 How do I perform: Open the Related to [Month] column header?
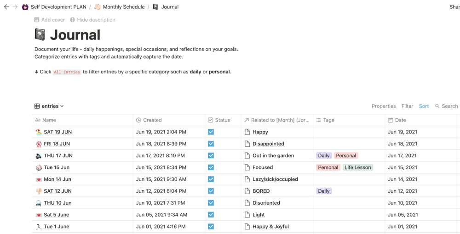pyautogui.click(x=277, y=120)
